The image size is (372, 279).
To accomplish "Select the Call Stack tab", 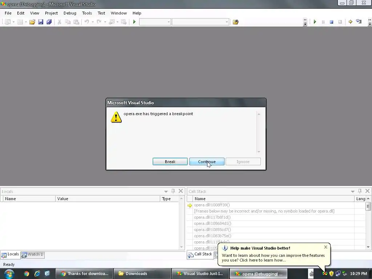I will click(x=201, y=255).
